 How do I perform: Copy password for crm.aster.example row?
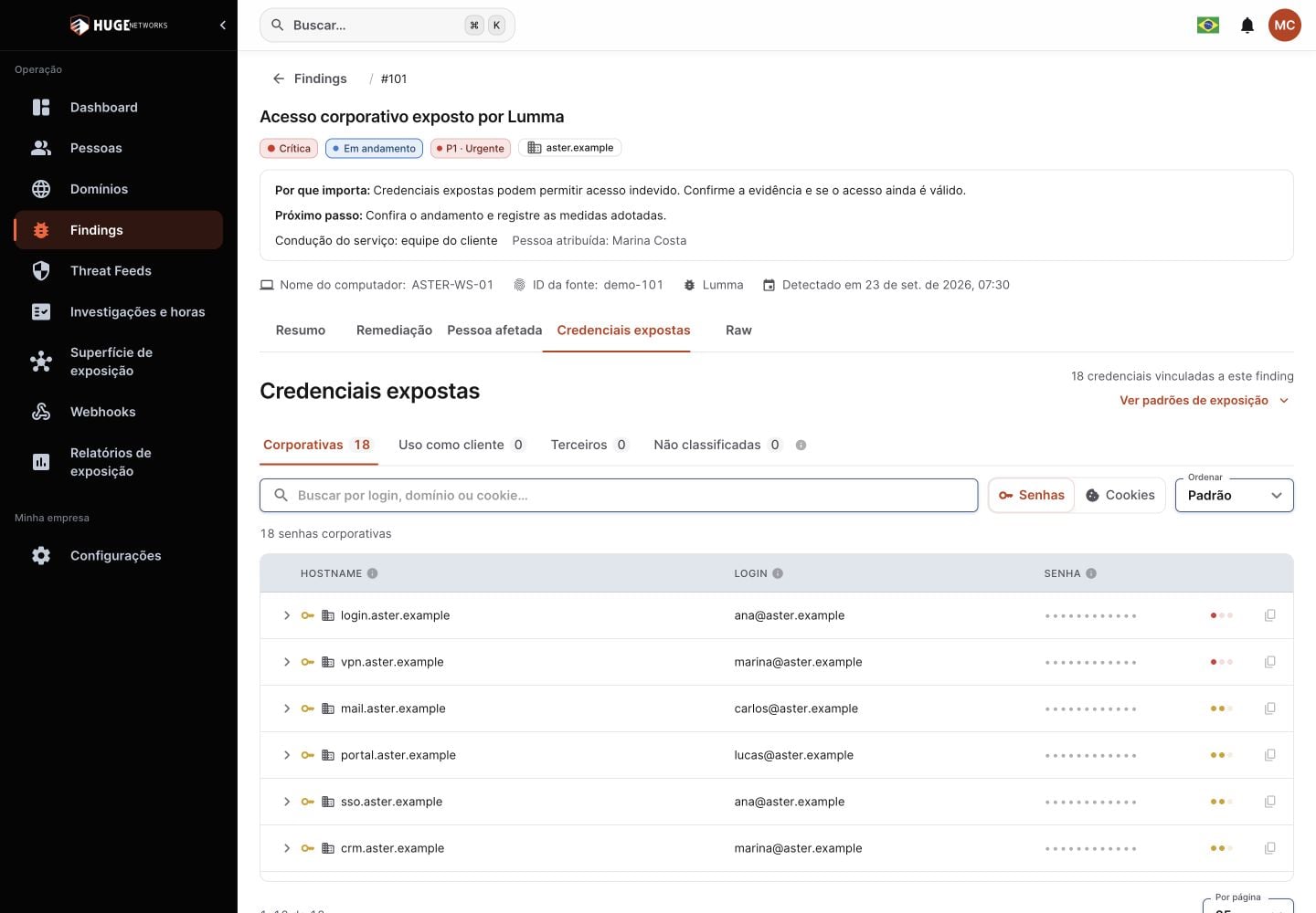(1269, 848)
